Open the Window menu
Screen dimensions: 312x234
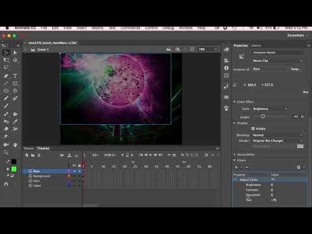point(186,28)
